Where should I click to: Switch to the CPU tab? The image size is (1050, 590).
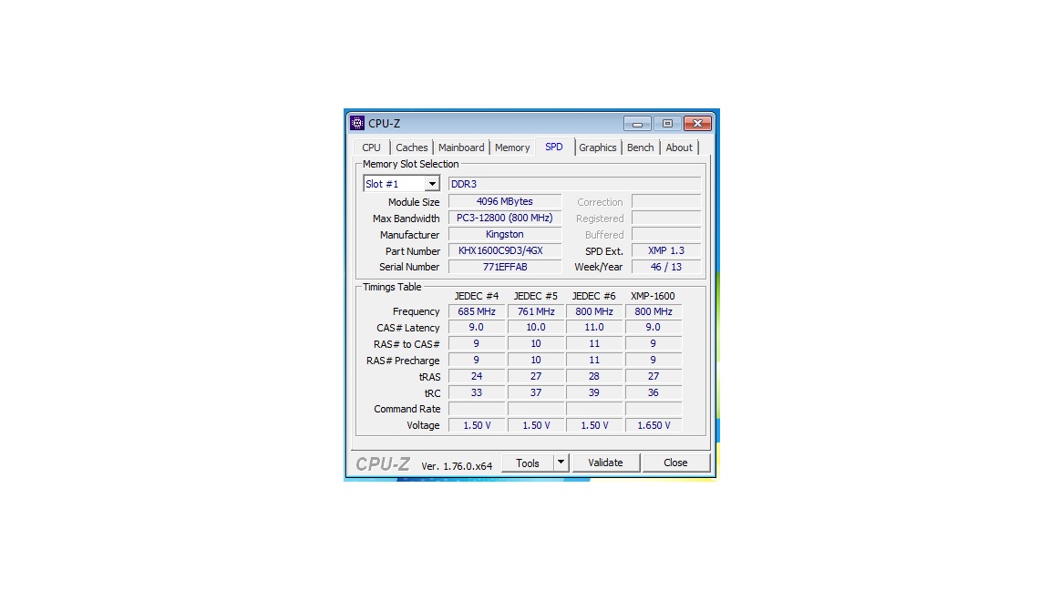coord(371,147)
